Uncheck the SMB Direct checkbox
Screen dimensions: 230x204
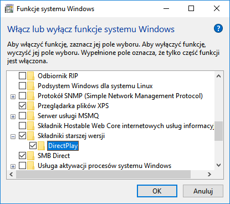coord(22,156)
